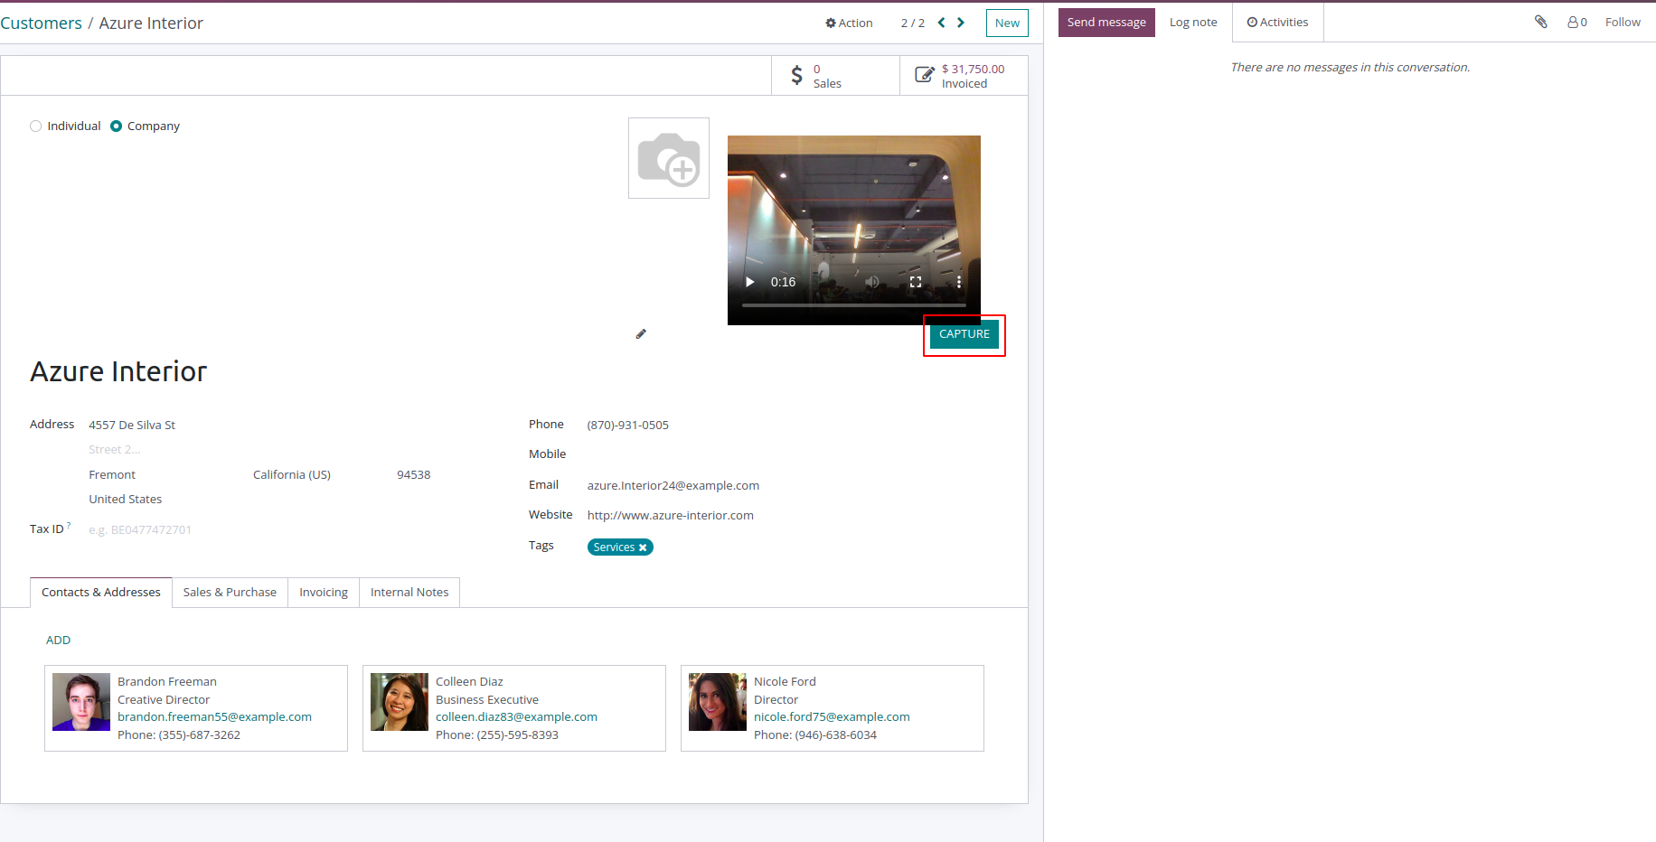Show followers count icon
The image size is (1656, 842).
point(1577,23)
